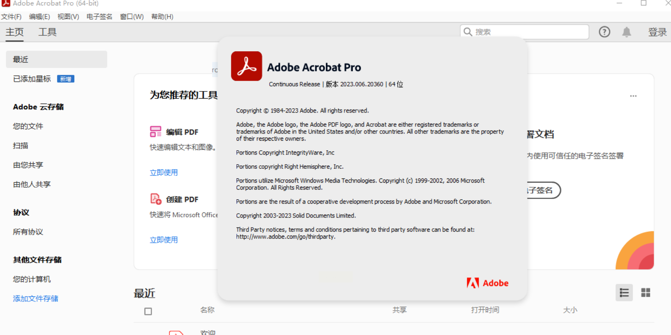Click in the 搜索 search field

524,32
